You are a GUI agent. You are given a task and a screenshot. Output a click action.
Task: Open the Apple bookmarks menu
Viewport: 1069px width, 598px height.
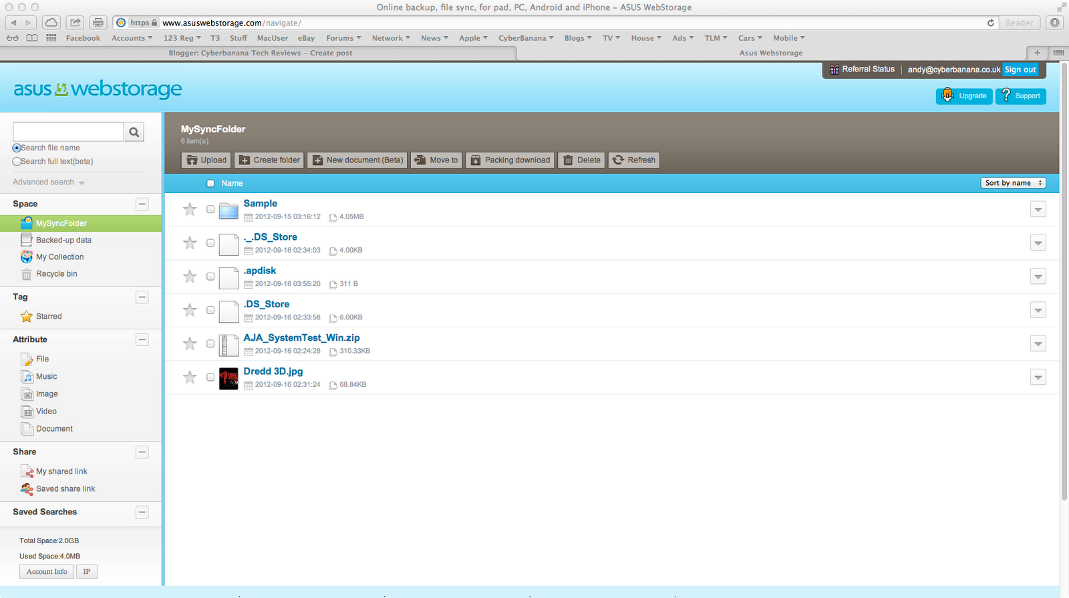[473, 38]
